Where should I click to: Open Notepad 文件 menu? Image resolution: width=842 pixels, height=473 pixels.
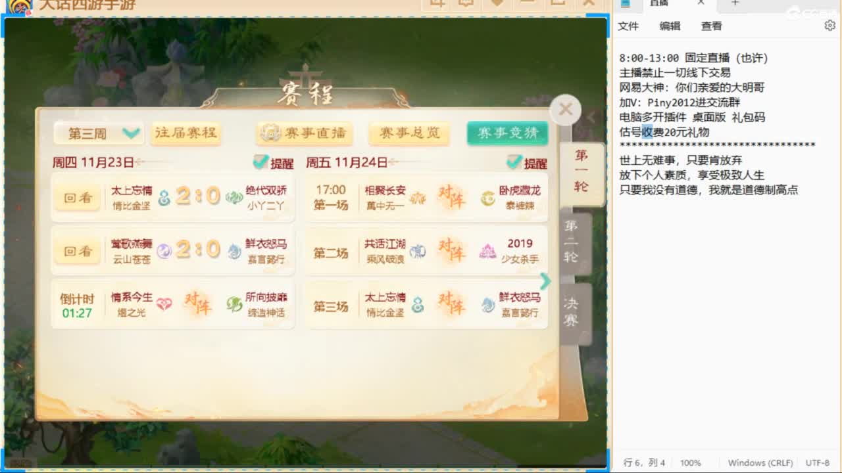[x=628, y=26]
